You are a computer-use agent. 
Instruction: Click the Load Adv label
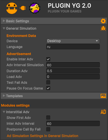14,77
